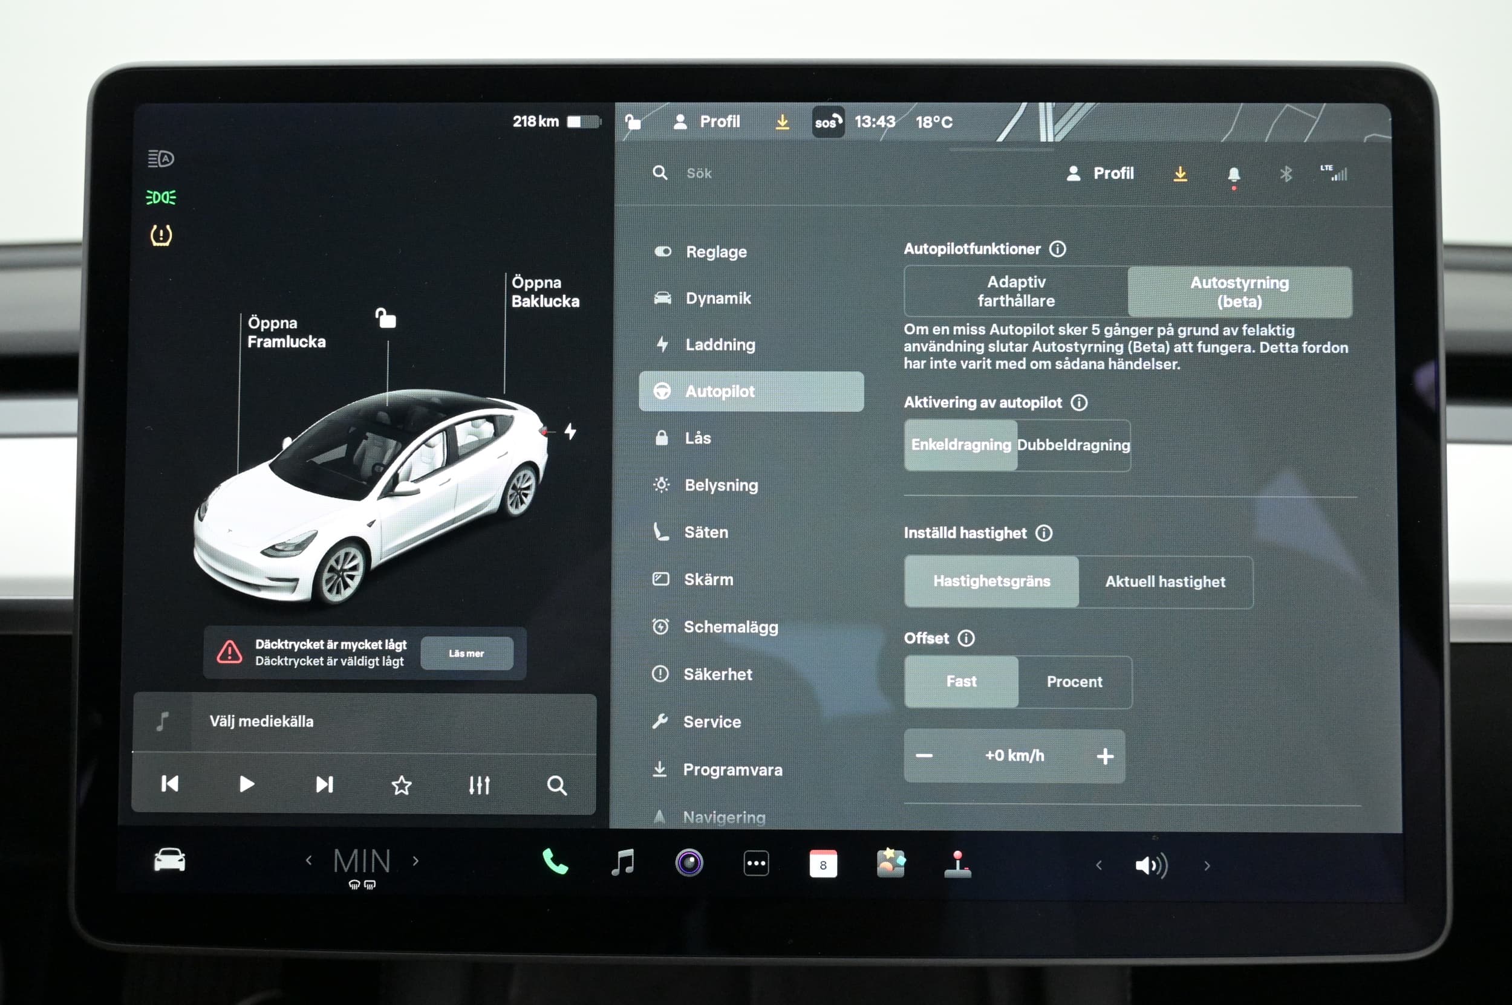Open Profil in the settings header

pyautogui.click(x=1100, y=173)
